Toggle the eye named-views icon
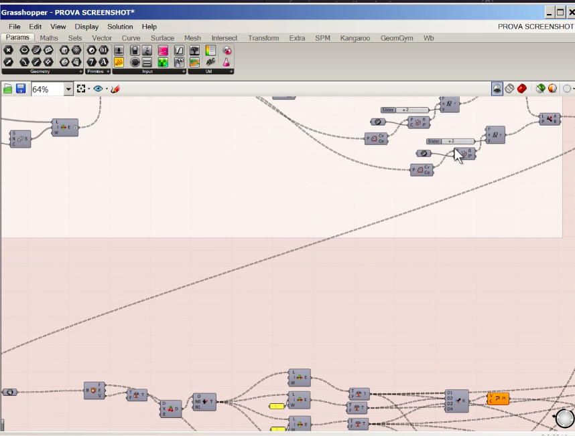Screen dimensions: 575x436 point(99,89)
